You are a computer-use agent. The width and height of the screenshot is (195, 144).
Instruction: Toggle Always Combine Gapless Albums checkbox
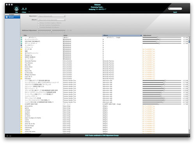pyautogui.click(x=39, y=23)
